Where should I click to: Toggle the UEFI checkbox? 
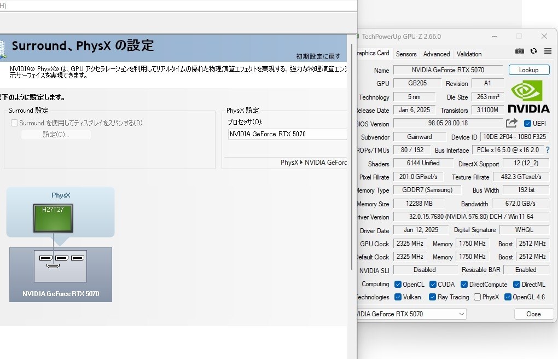coord(527,124)
